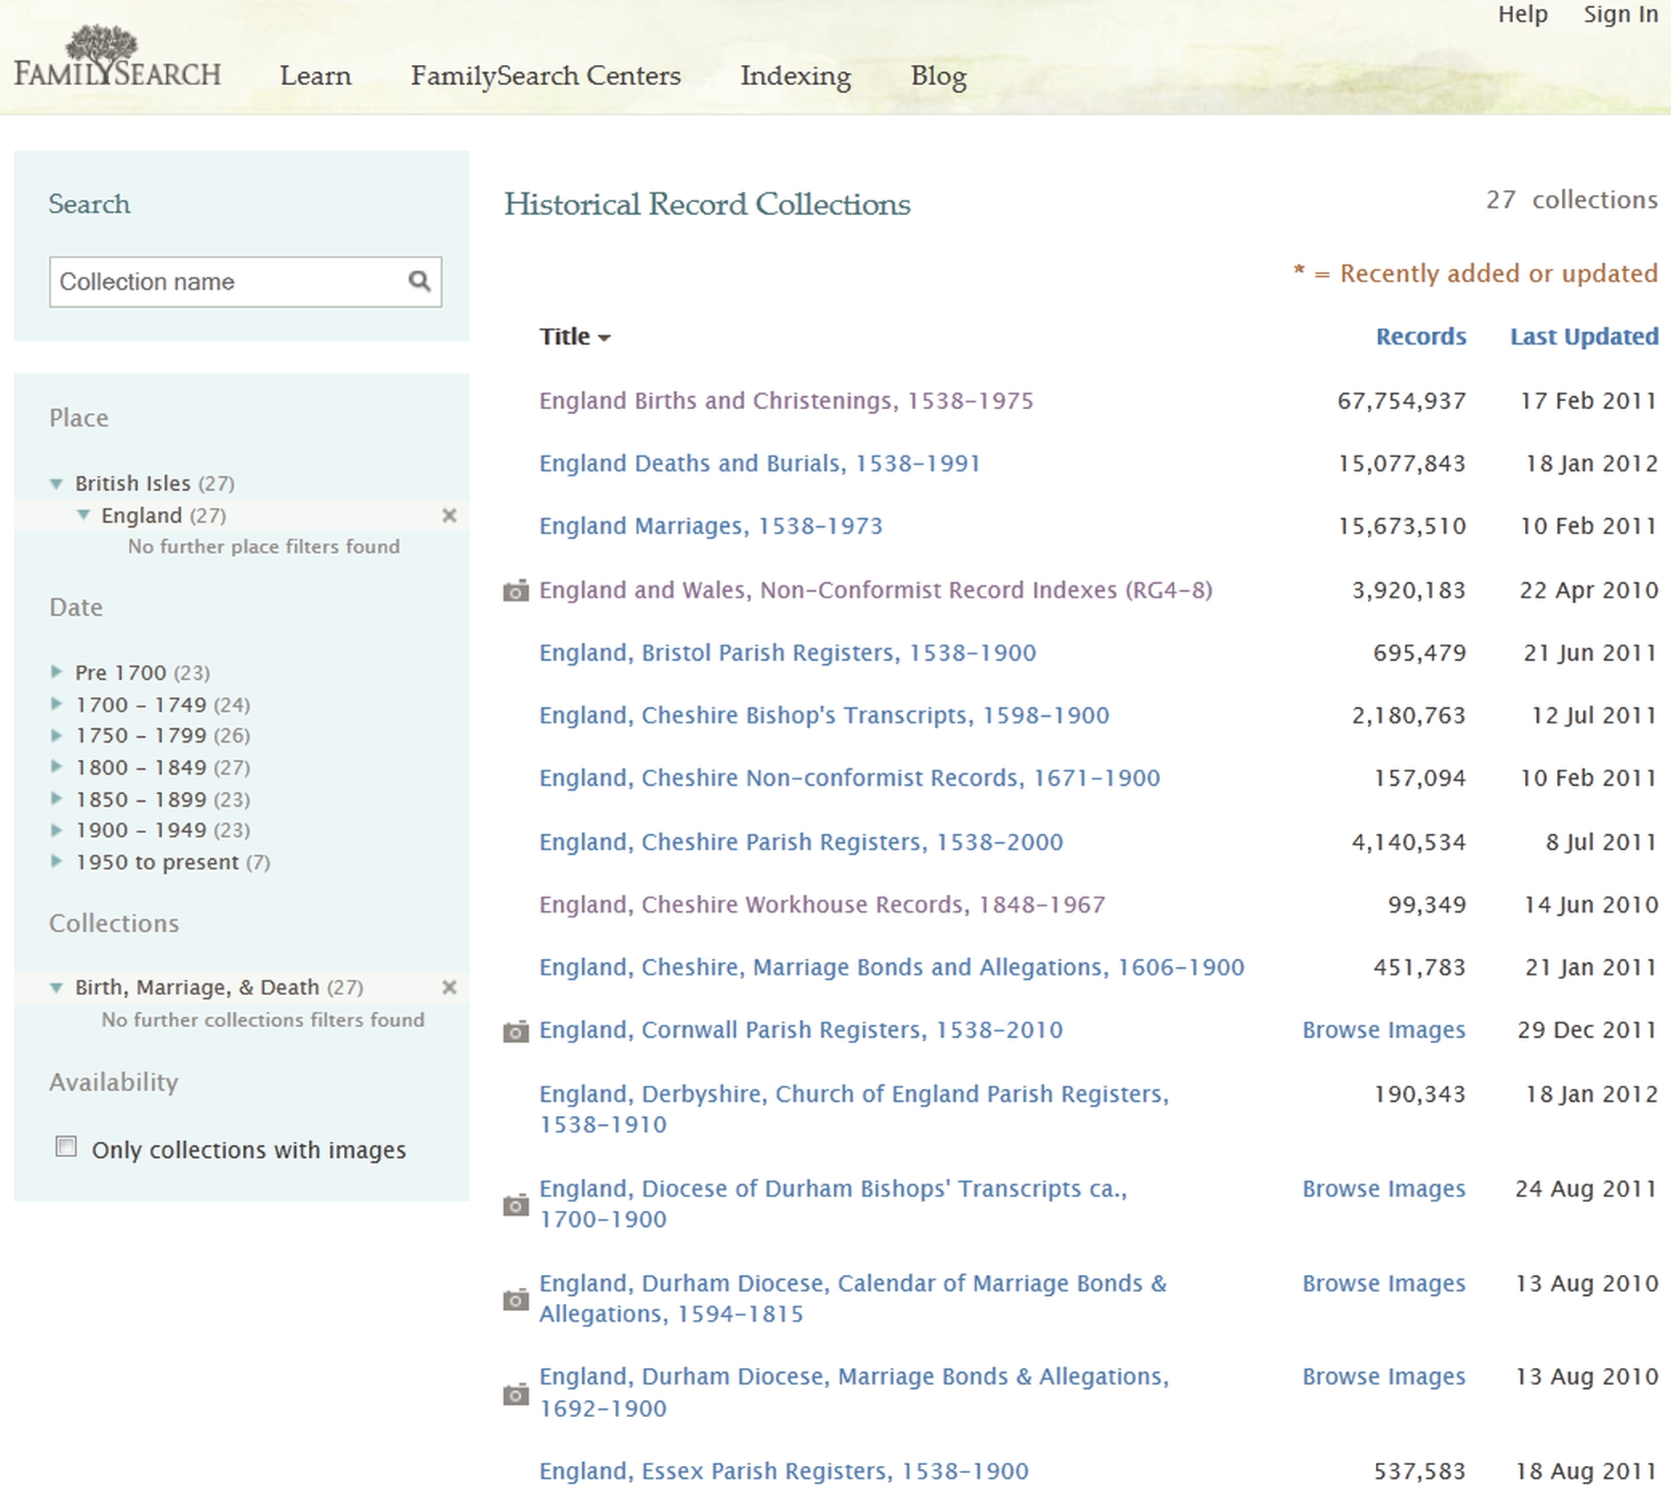
Task: Collapse the British Isles place filter
Action: (x=56, y=484)
